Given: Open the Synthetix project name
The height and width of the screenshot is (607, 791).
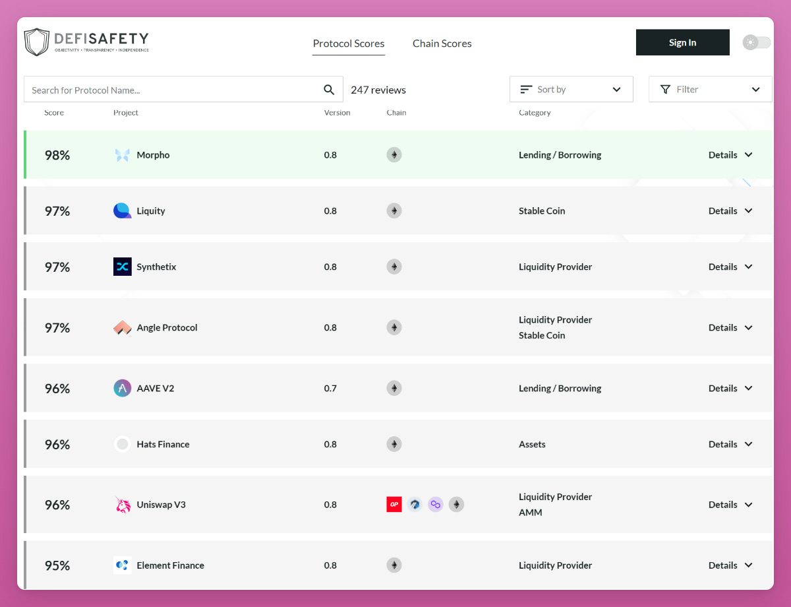Looking at the screenshot, I should [x=156, y=267].
